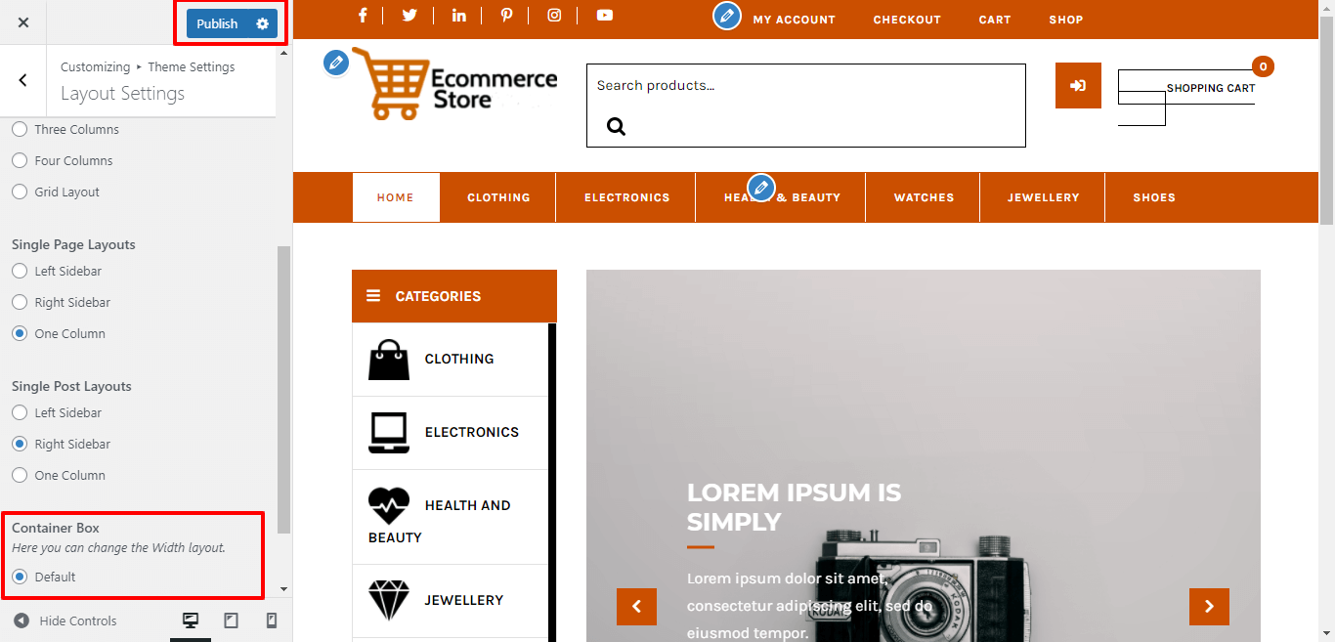Switch to tablet preview device icon
The height and width of the screenshot is (642, 1335).
(x=232, y=621)
